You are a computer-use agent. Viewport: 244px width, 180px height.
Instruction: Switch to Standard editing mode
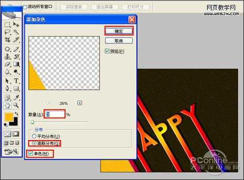(x=7, y=134)
